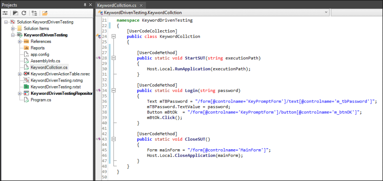Screen dimensions: 383x181
Task: Click the AssemblyInfo.cs file icon
Action: (x=27, y=61)
